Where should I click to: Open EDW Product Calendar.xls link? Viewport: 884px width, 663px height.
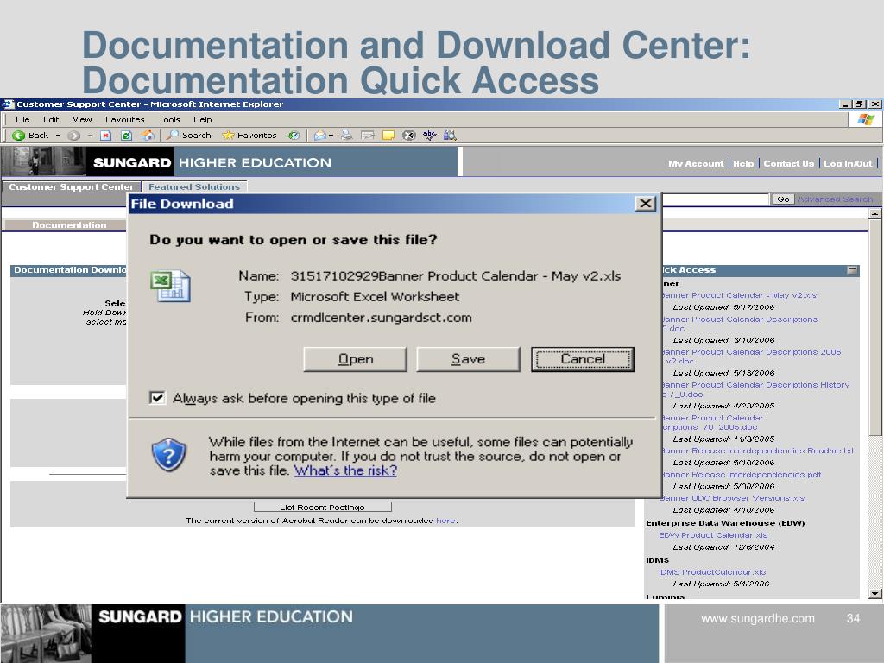pos(713,535)
